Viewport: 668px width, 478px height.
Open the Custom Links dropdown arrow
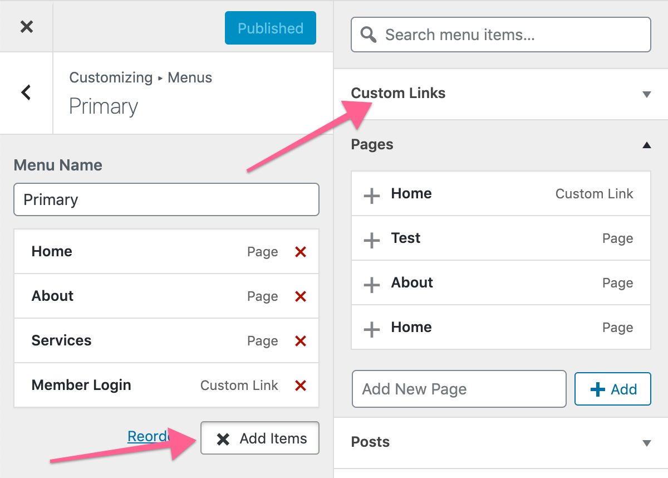tap(646, 94)
